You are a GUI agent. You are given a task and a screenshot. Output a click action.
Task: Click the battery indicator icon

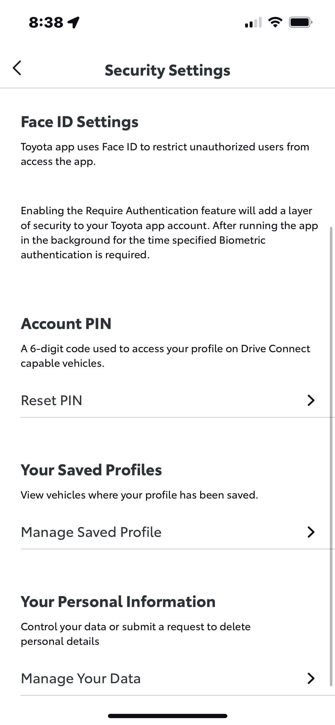coord(300,22)
